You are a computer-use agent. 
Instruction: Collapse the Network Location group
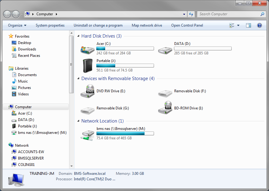pos(78,121)
